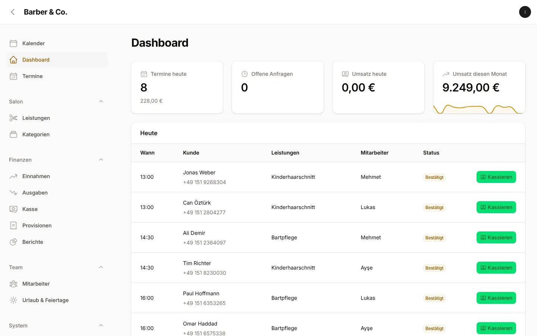Viewport: 537px width, 336px height.
Task: Collapse the Finanzen section
Action: click(x=101, y=160)
